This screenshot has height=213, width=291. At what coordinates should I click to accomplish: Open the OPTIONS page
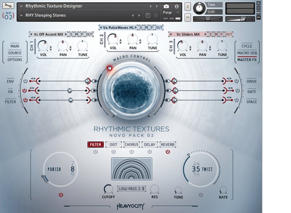click(x=15, y=60)
